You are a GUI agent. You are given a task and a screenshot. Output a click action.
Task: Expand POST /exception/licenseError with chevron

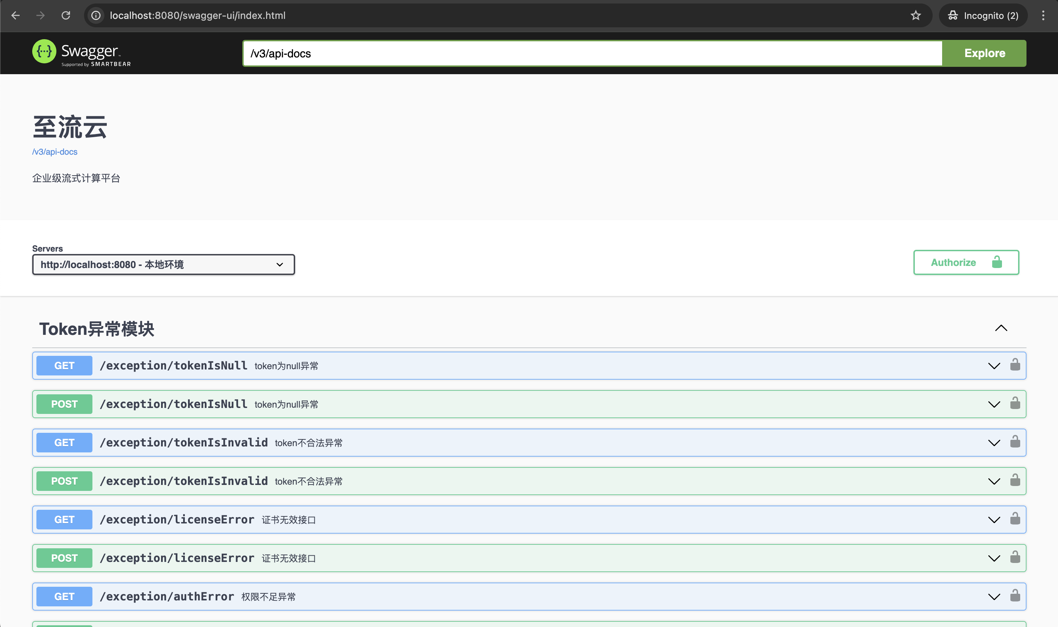pyautogui.click(x=994, y=558)
